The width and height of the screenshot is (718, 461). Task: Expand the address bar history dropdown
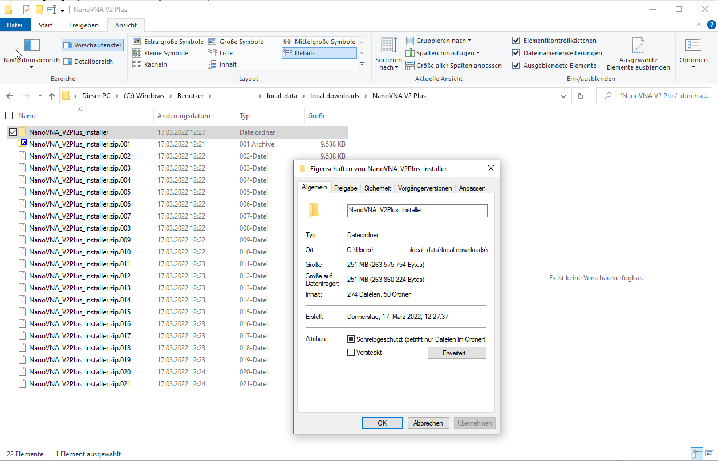(x=563, y=96)
